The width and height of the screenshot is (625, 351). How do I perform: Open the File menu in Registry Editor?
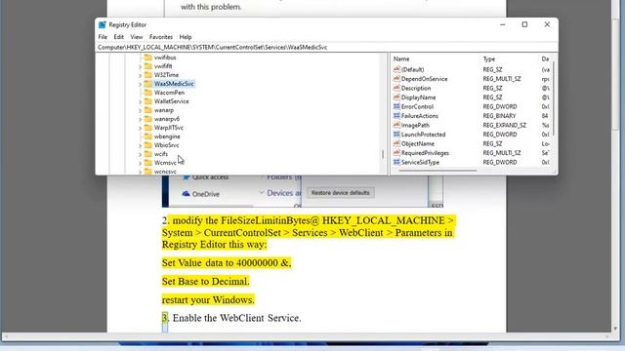103,37
